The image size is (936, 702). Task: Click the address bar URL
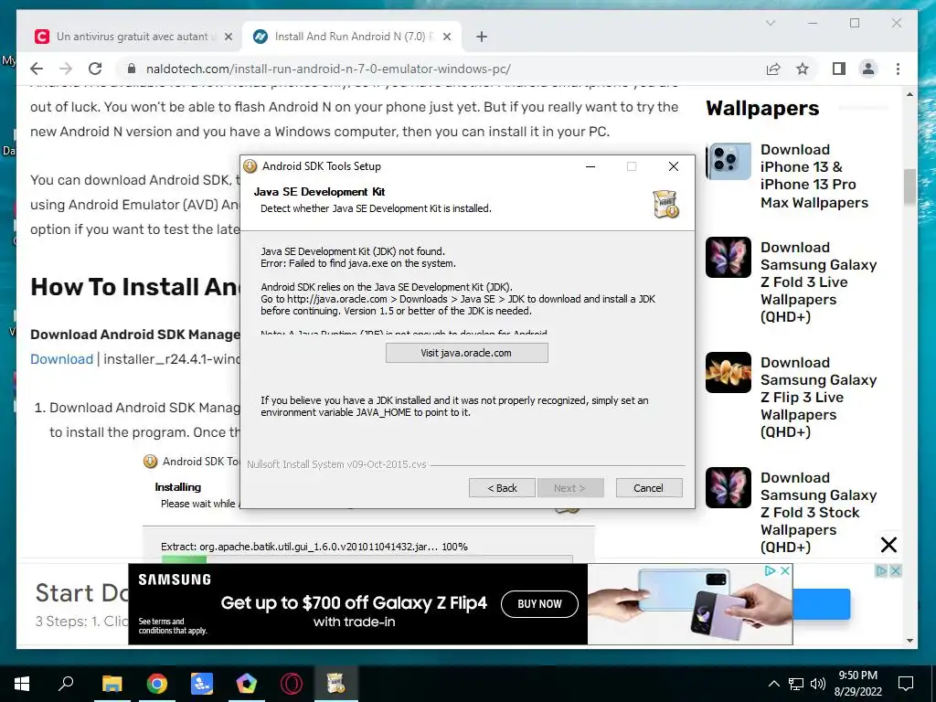[x=328, y=69]
